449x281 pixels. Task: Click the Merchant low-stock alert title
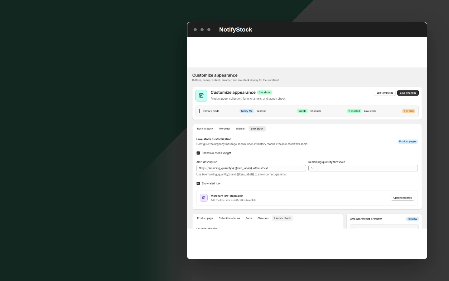[227, 196]
